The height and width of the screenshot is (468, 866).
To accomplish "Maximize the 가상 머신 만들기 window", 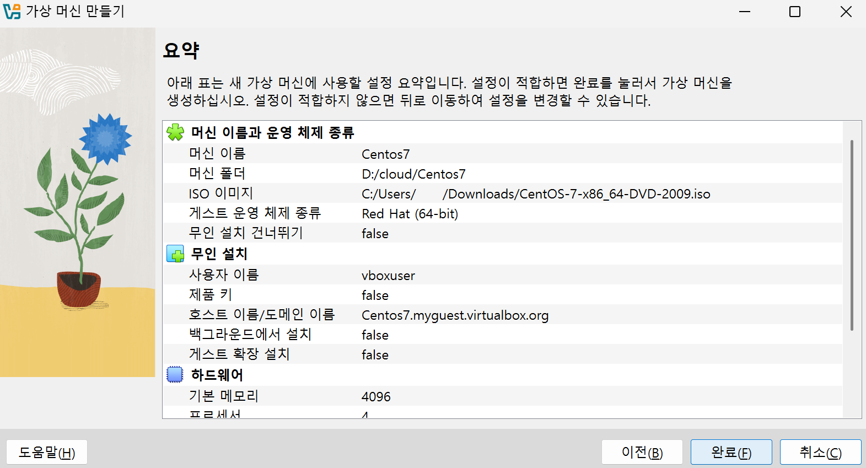I will pyautogui.click(x=795, y=12).
